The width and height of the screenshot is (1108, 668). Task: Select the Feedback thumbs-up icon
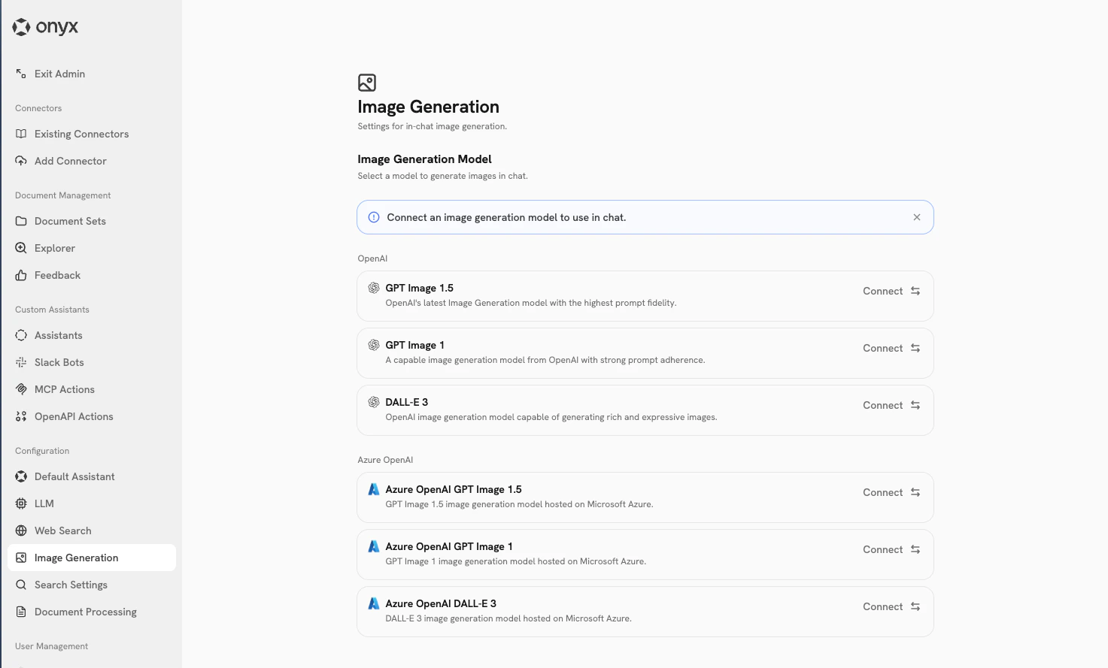coord(21,275)
